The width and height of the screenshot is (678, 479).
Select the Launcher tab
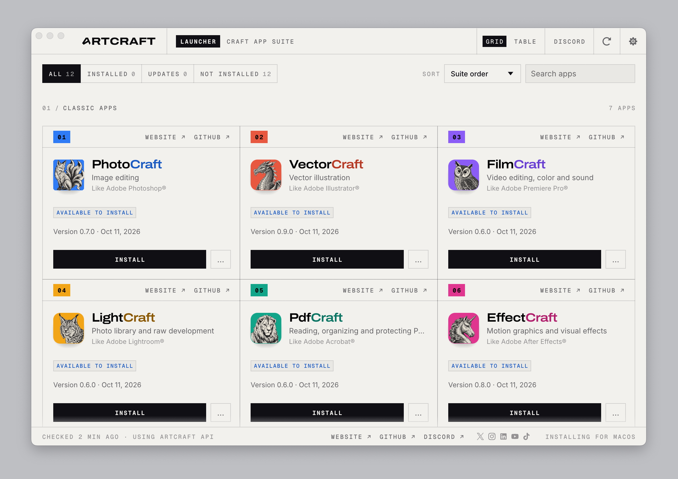click(198, 41)
